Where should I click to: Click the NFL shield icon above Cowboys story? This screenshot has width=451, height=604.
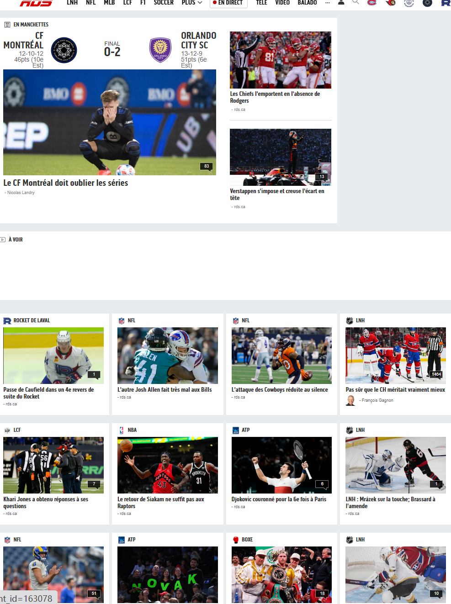[x=236, y=320]
